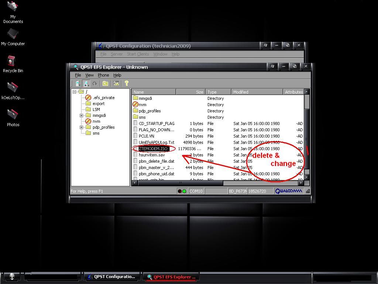The image size is (378, 284).
Task: Collapse the root folder tree node
Action: pos(75,92)
